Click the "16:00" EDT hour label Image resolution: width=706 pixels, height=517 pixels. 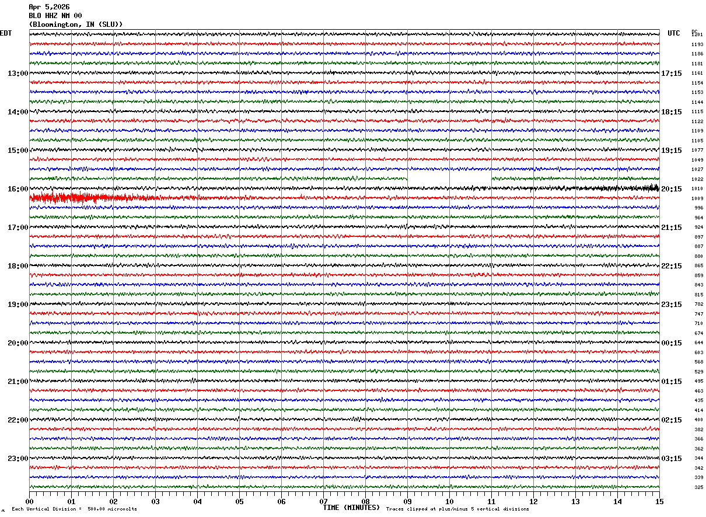18,189
